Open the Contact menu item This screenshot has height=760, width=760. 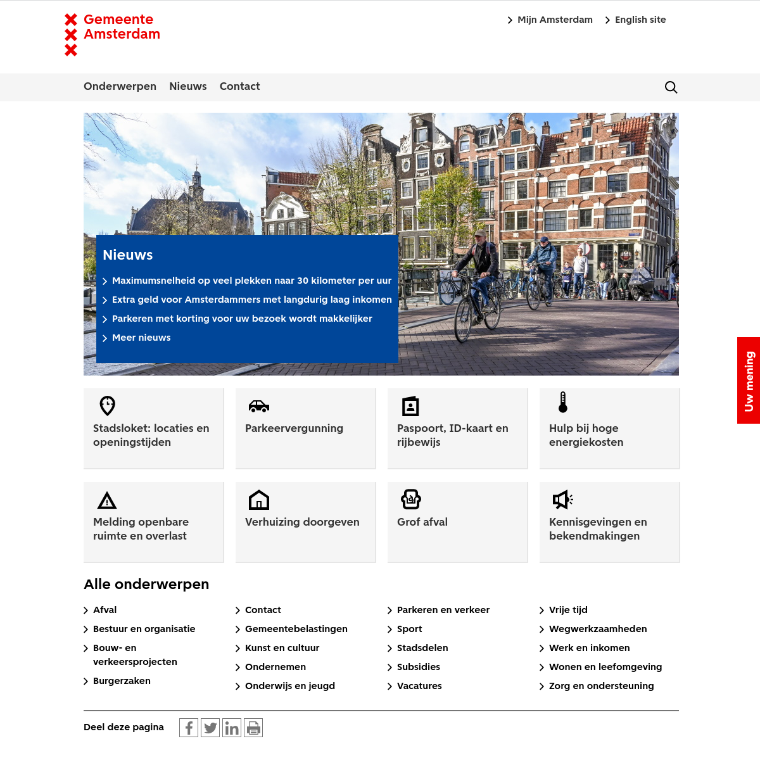pos(239,87)
